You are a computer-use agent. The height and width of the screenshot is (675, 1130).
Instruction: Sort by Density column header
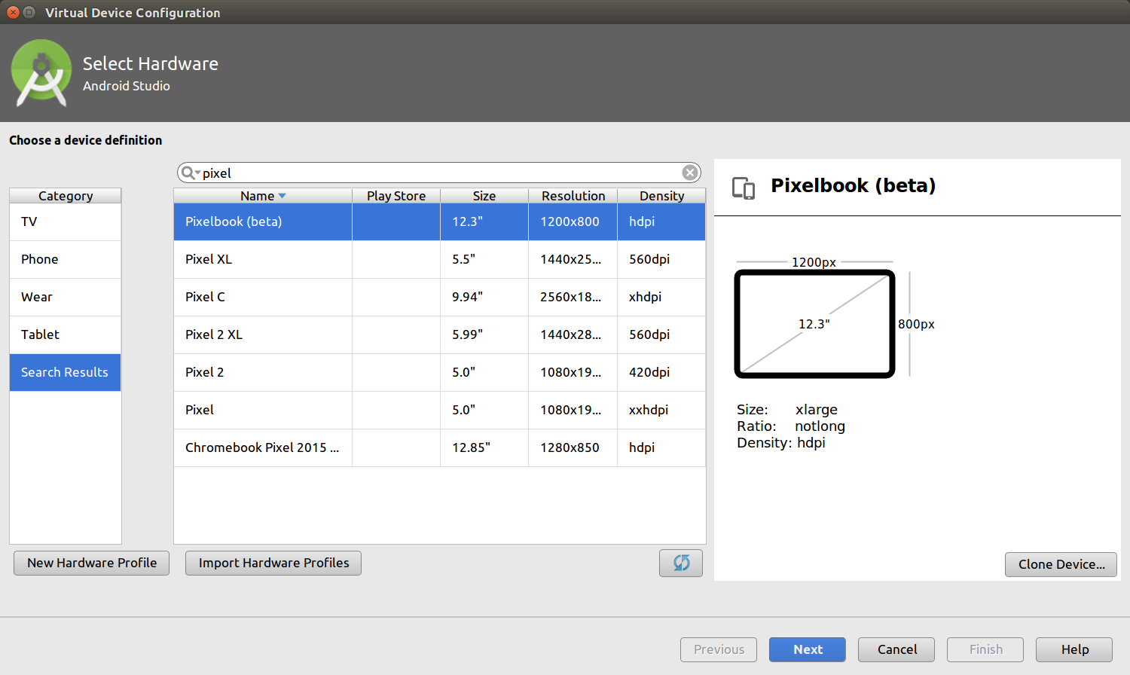click(x=661, y=196)
